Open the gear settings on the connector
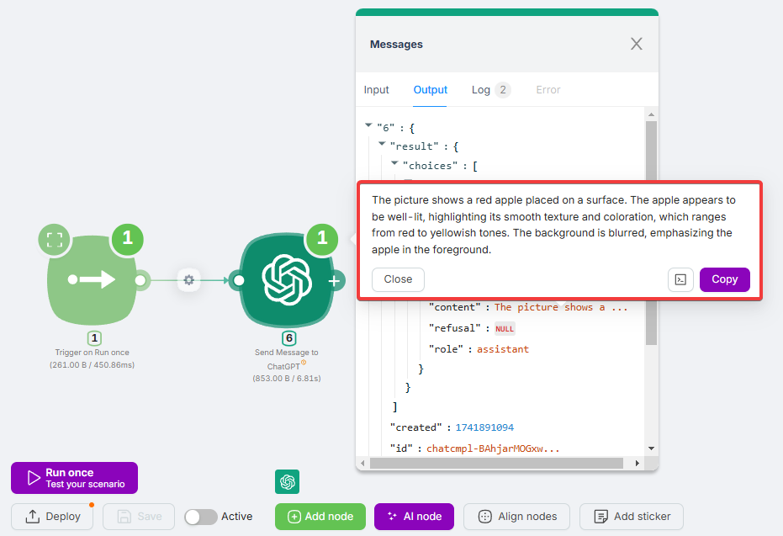783x536 pixels. click(x=188, y=280)
